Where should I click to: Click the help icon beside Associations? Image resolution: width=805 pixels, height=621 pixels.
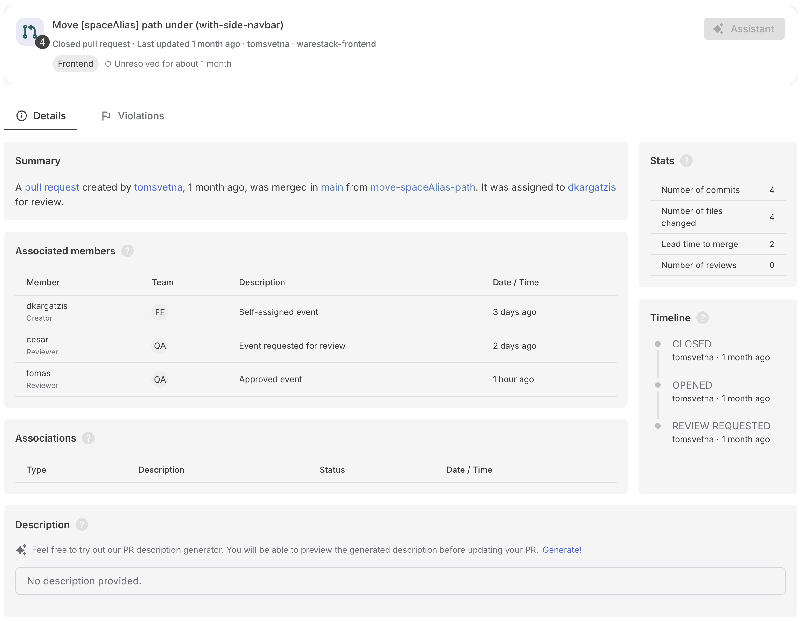[88, 438]
